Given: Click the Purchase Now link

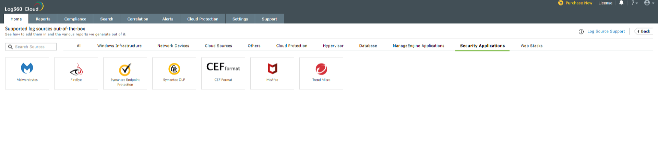Looking at the screenshot, I should point(579,3).
